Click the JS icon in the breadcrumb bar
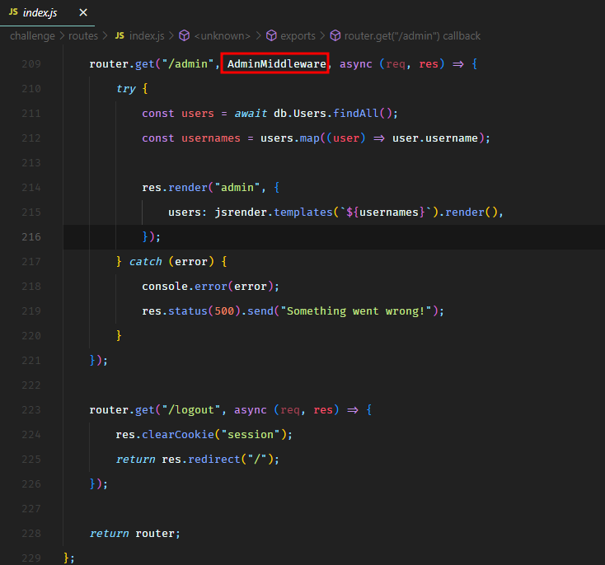This screenshot has width=605, height=565. click(120, 36)
